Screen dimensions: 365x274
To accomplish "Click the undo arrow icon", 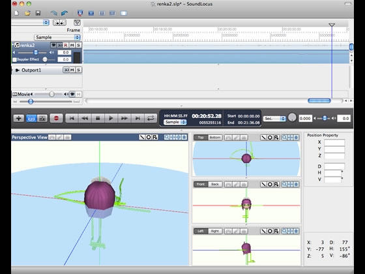I will coord(53,13).
